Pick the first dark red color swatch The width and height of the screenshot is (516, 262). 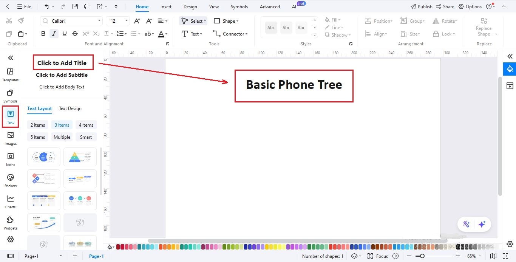tap(118, 246)
